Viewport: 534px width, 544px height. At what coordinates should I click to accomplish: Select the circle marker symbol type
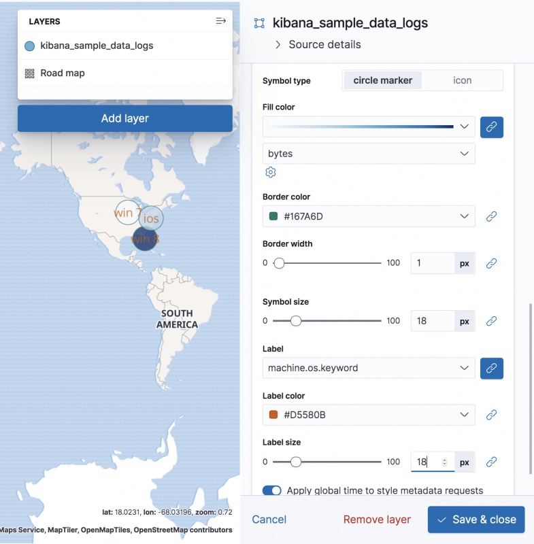tap(382, 80)
